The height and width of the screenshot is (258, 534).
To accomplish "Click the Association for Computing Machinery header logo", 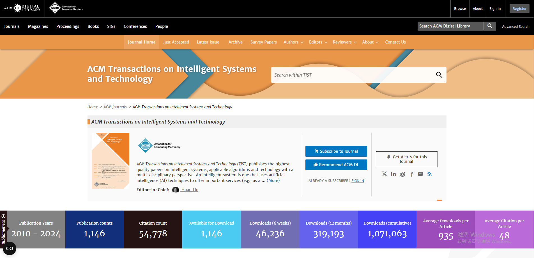I will click(66, 8).
